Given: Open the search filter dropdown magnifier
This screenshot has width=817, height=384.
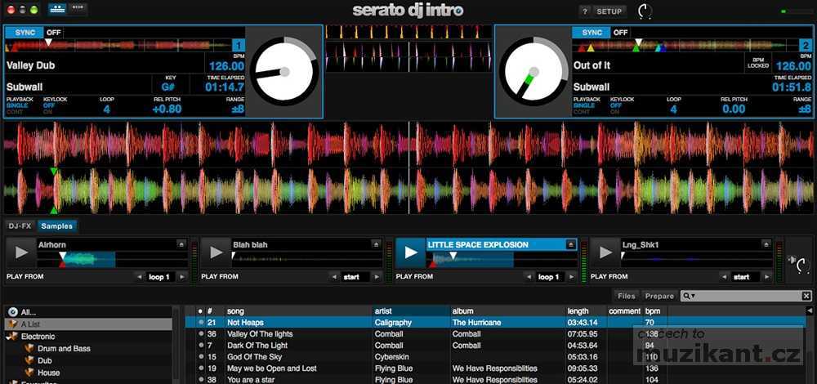Looking at the screenshot, I should coord(689,296).
